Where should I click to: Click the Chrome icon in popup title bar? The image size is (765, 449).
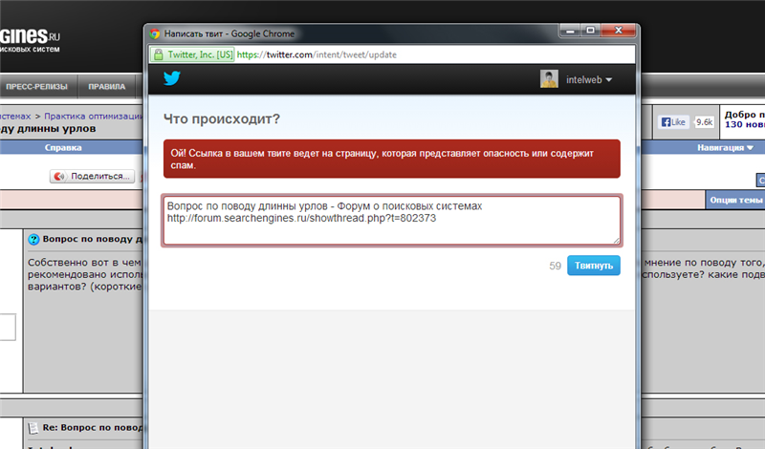coord(155,33)
